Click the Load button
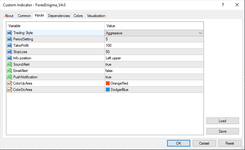The width and height of the screenshot is (245, 150). pos(223,121)
